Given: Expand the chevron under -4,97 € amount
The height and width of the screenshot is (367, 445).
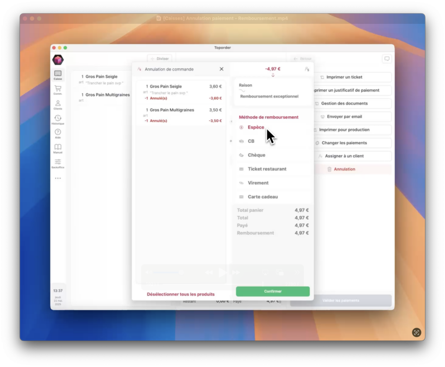Looking at the screenshot, I should [273, 76].
